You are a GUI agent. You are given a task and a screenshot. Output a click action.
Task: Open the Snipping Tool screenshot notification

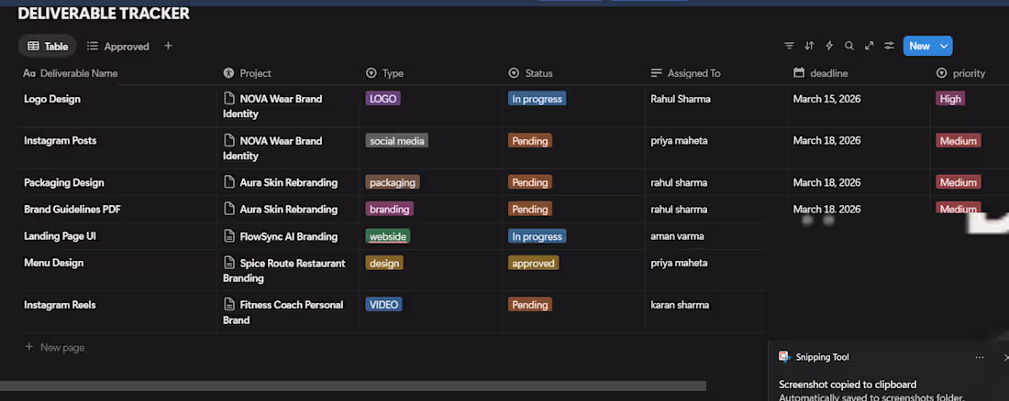coord(888,372)
